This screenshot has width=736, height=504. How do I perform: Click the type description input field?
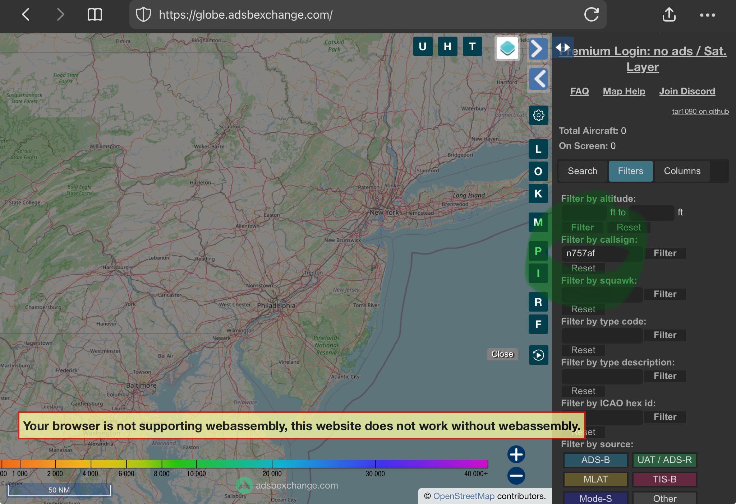[x=602, y=376]
